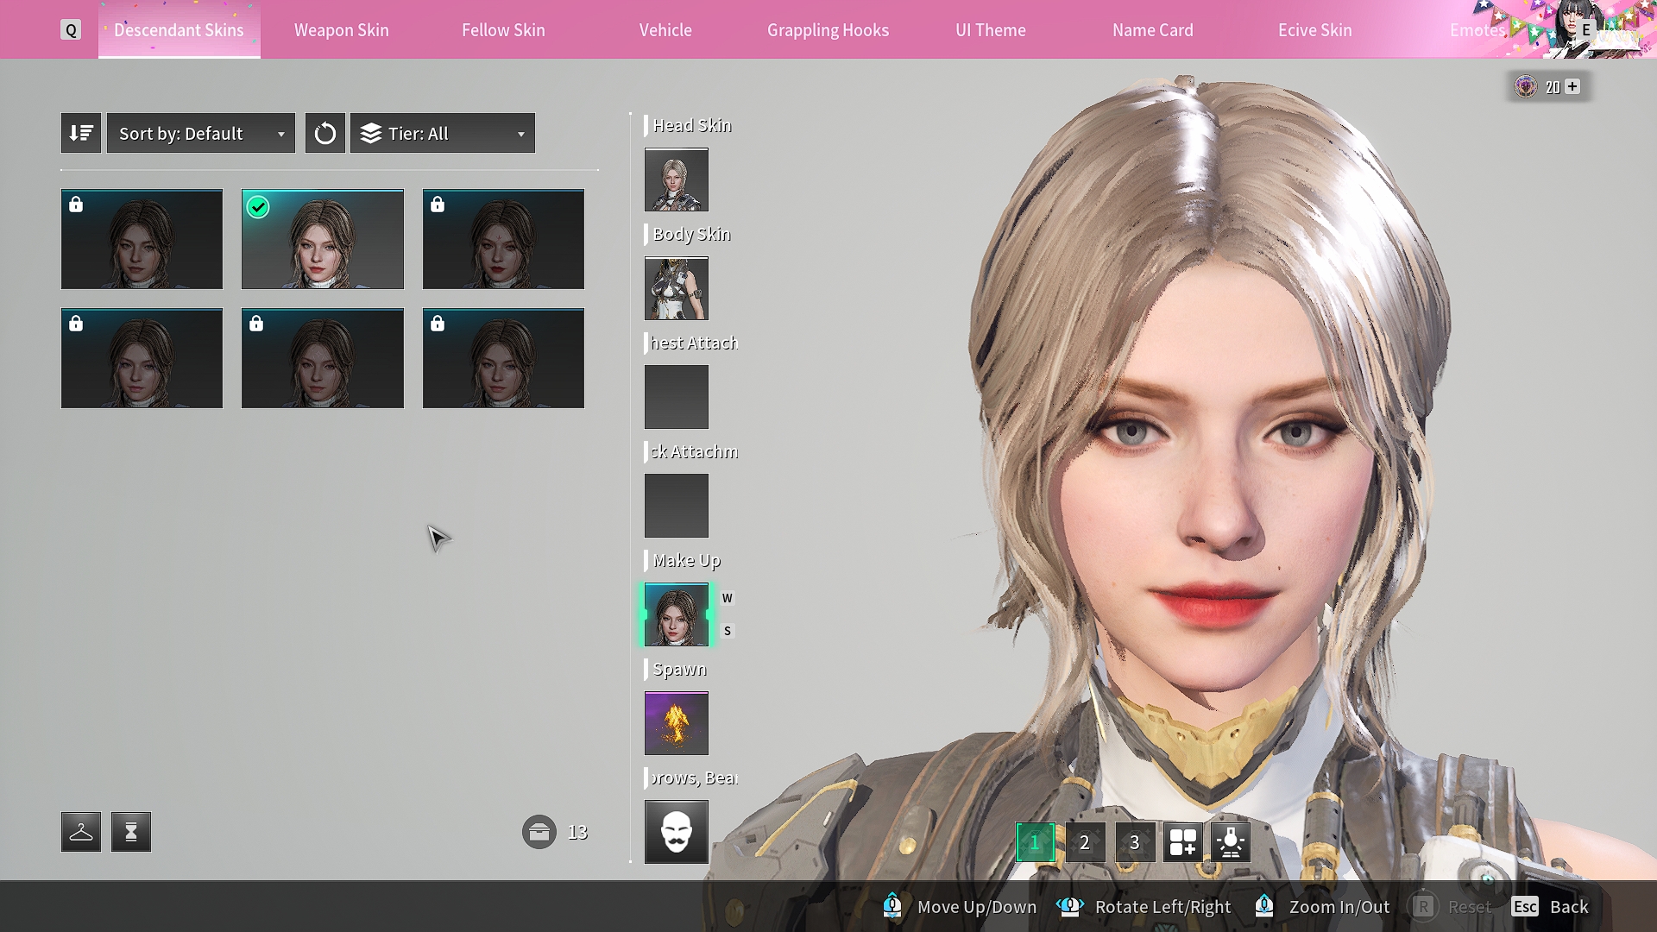Click the hourglass icon button
Viewport: 1657px width, 932px height.
pyautogui.click(x=131, y=832)
